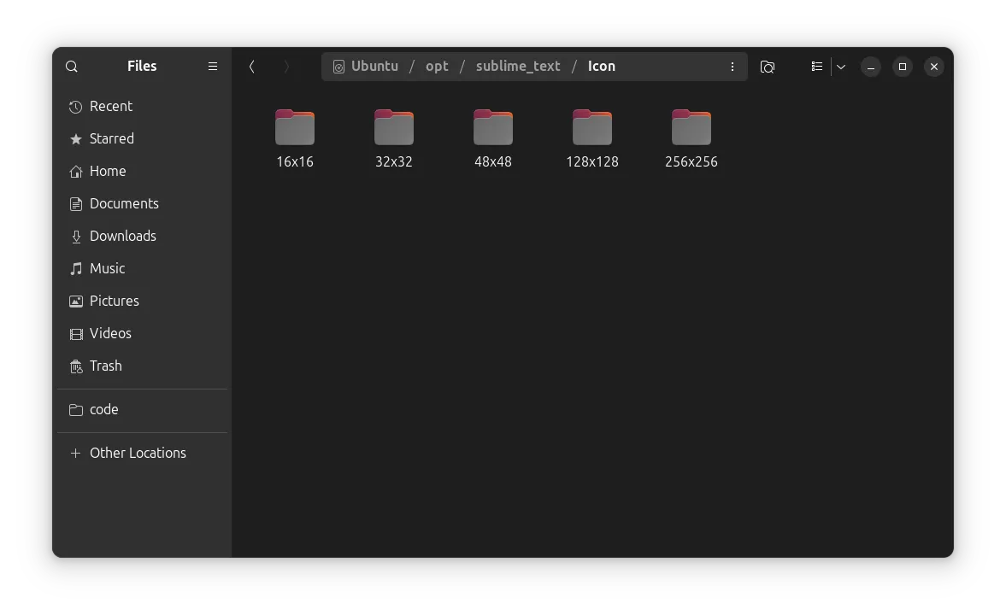The image size is (1006, 615).
Task: Click the sidebar search magnifier icon
Action: (x=71, y=66)
